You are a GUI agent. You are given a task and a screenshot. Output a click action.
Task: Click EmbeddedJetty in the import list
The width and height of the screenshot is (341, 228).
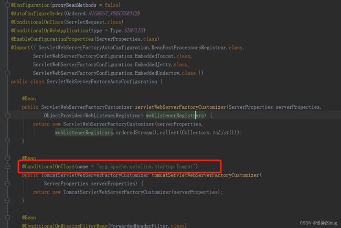pos(153,65)
